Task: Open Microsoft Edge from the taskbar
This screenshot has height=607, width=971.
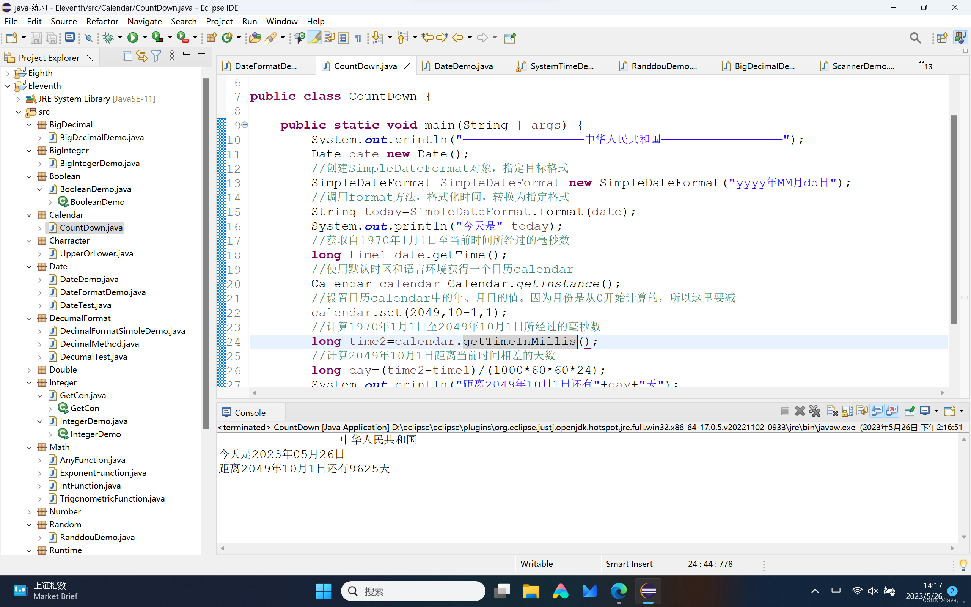Action: coord(618,591)
